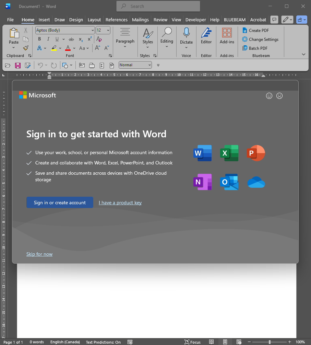Switch to Read Mode in status bar
Image resolution: width=311 pixels, height=345 pixels.
(212, 342)
